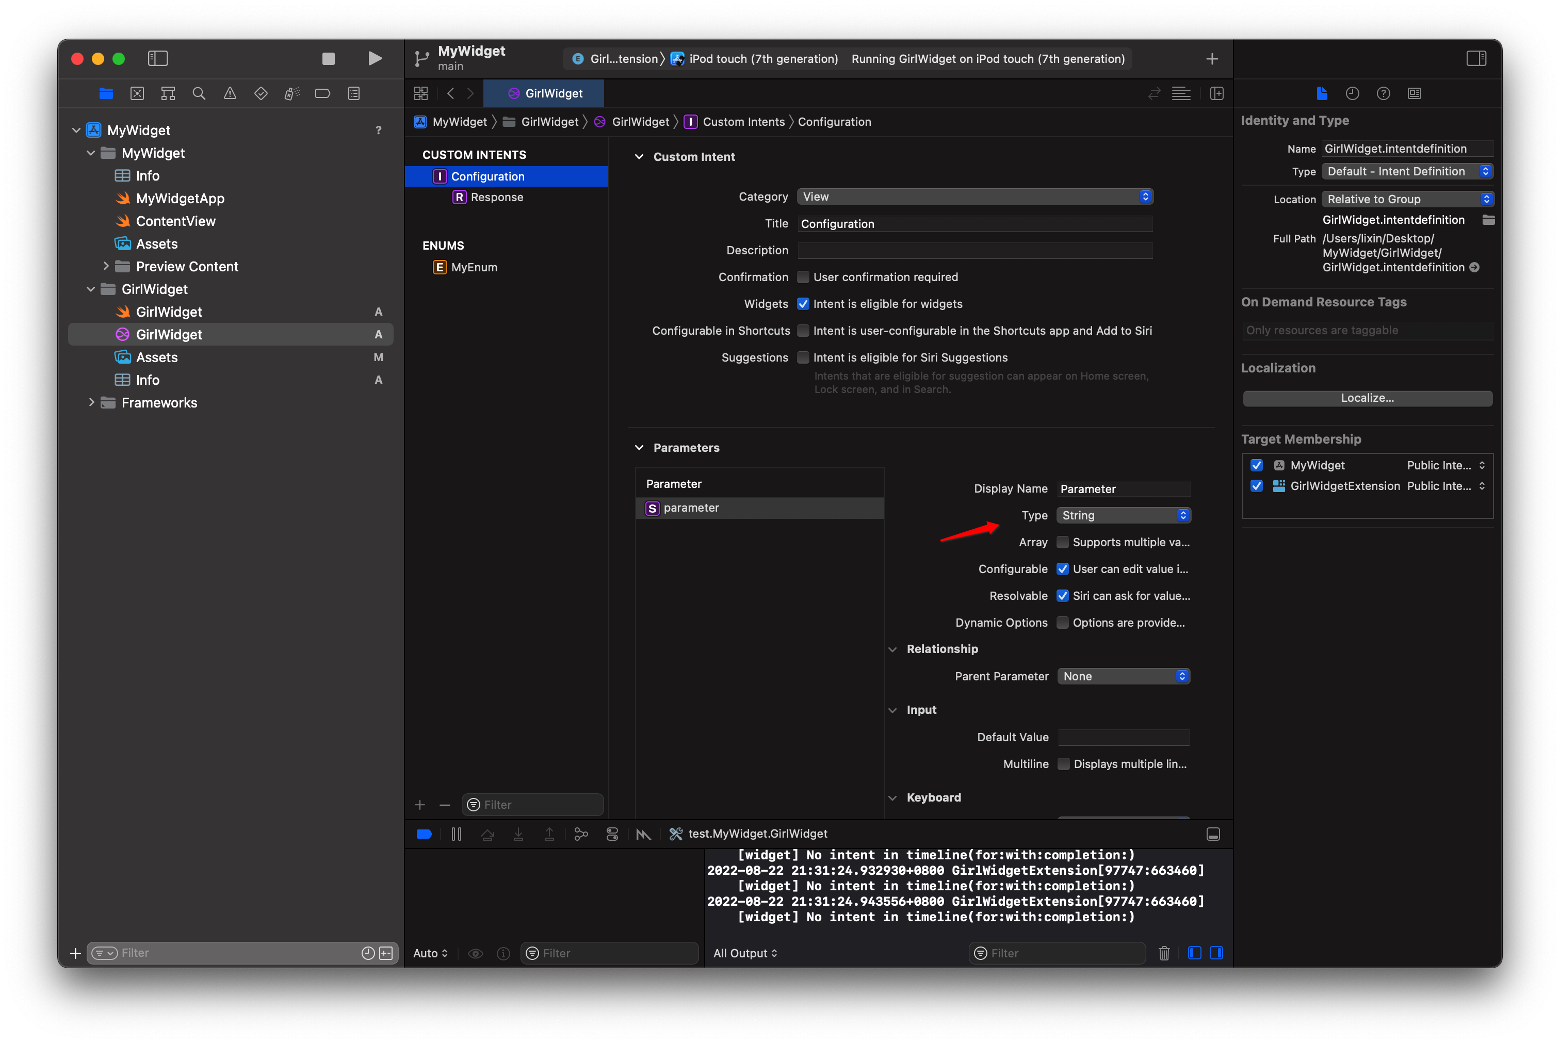Open the Find navigator magnifier icon
1560x1044 pixels.
pyautogui.click(x=199, y=93)
